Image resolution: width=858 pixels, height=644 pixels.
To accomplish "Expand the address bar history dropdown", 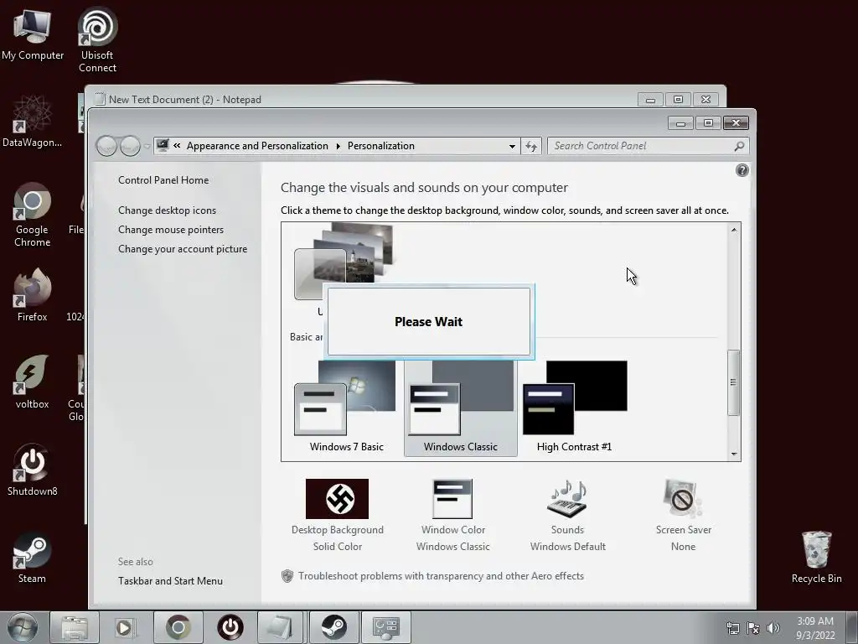I will point(512,146).
